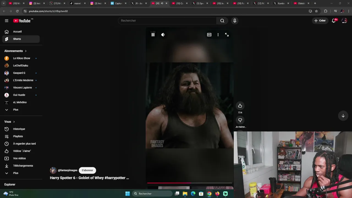Screen dimensions: 352x198
Task: Bookmark this page with the star
Action: coord(316,11)
